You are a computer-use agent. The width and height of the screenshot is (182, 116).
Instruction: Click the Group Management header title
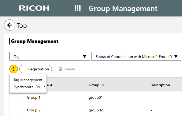tap(123, 8)
